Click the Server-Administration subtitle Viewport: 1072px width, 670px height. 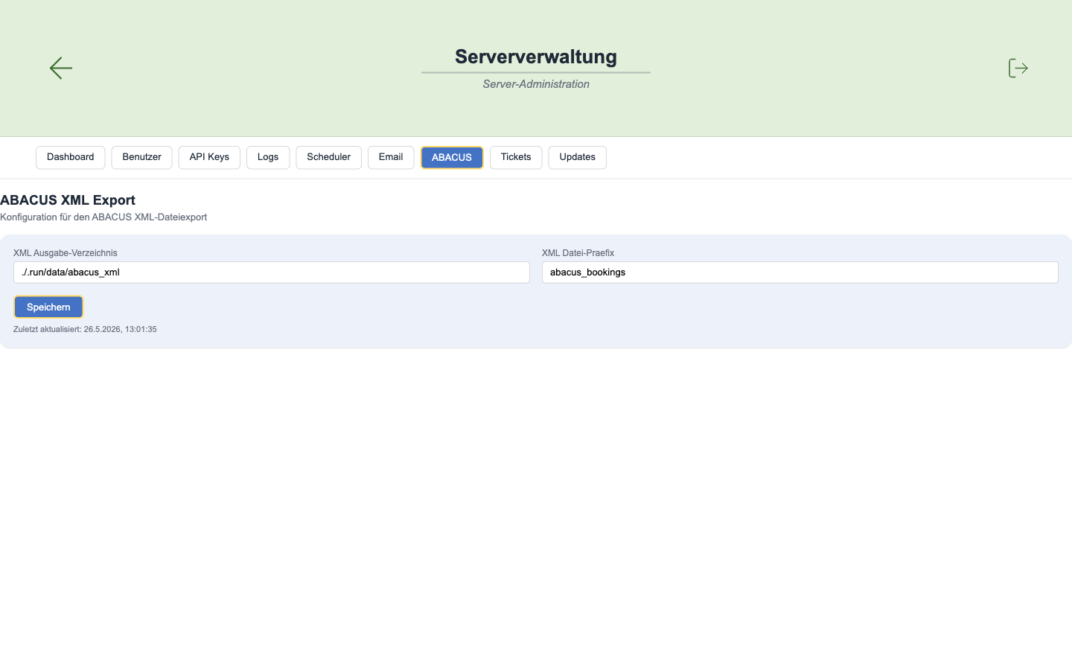coord(536,84)
